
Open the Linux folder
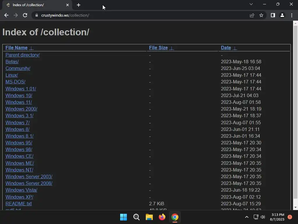click(x=12, y=75)
